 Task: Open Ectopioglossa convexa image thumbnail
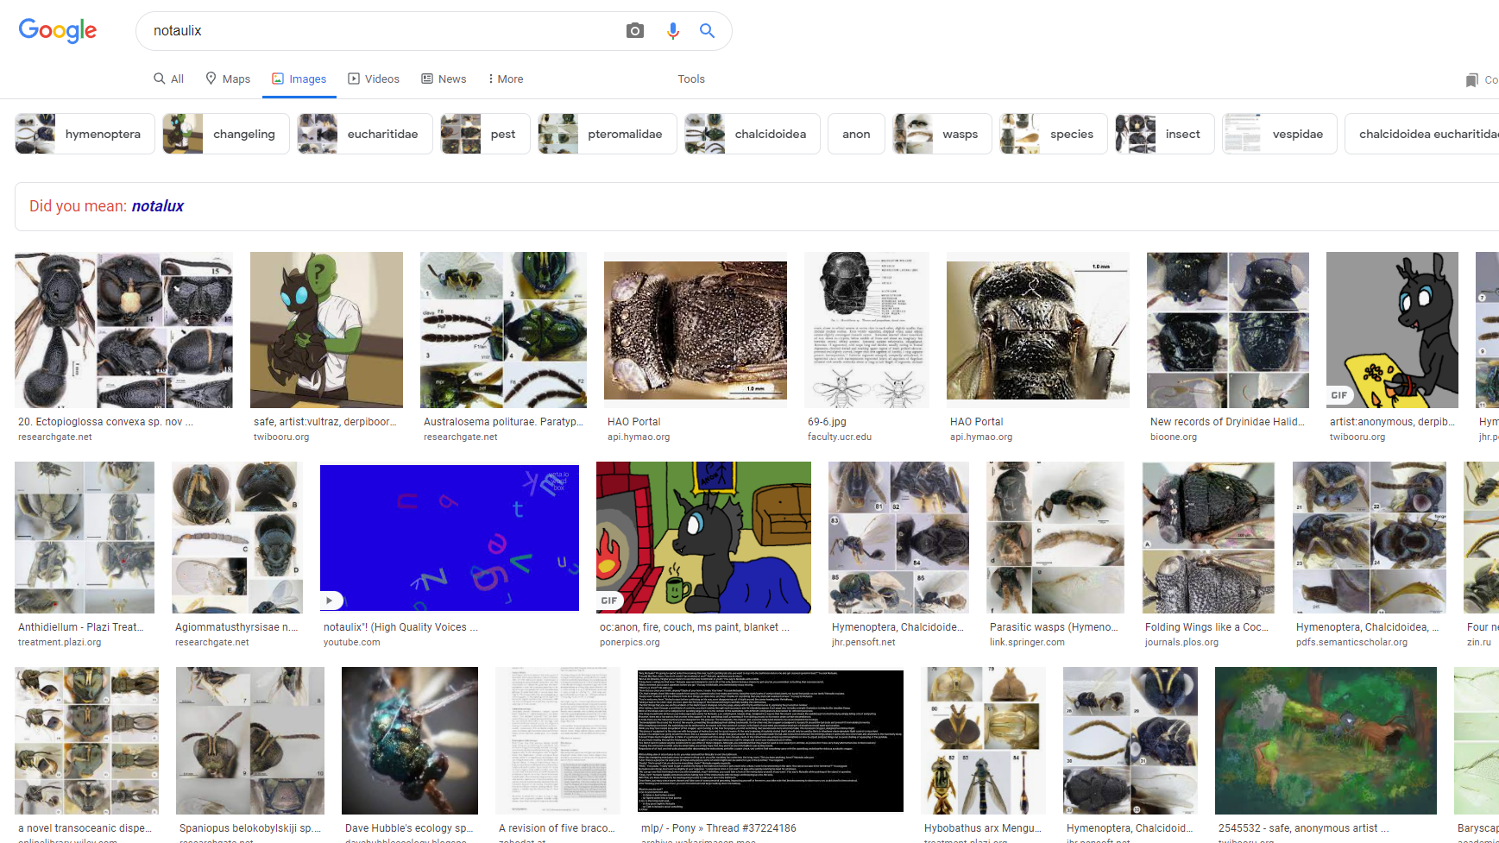point(123,330)
